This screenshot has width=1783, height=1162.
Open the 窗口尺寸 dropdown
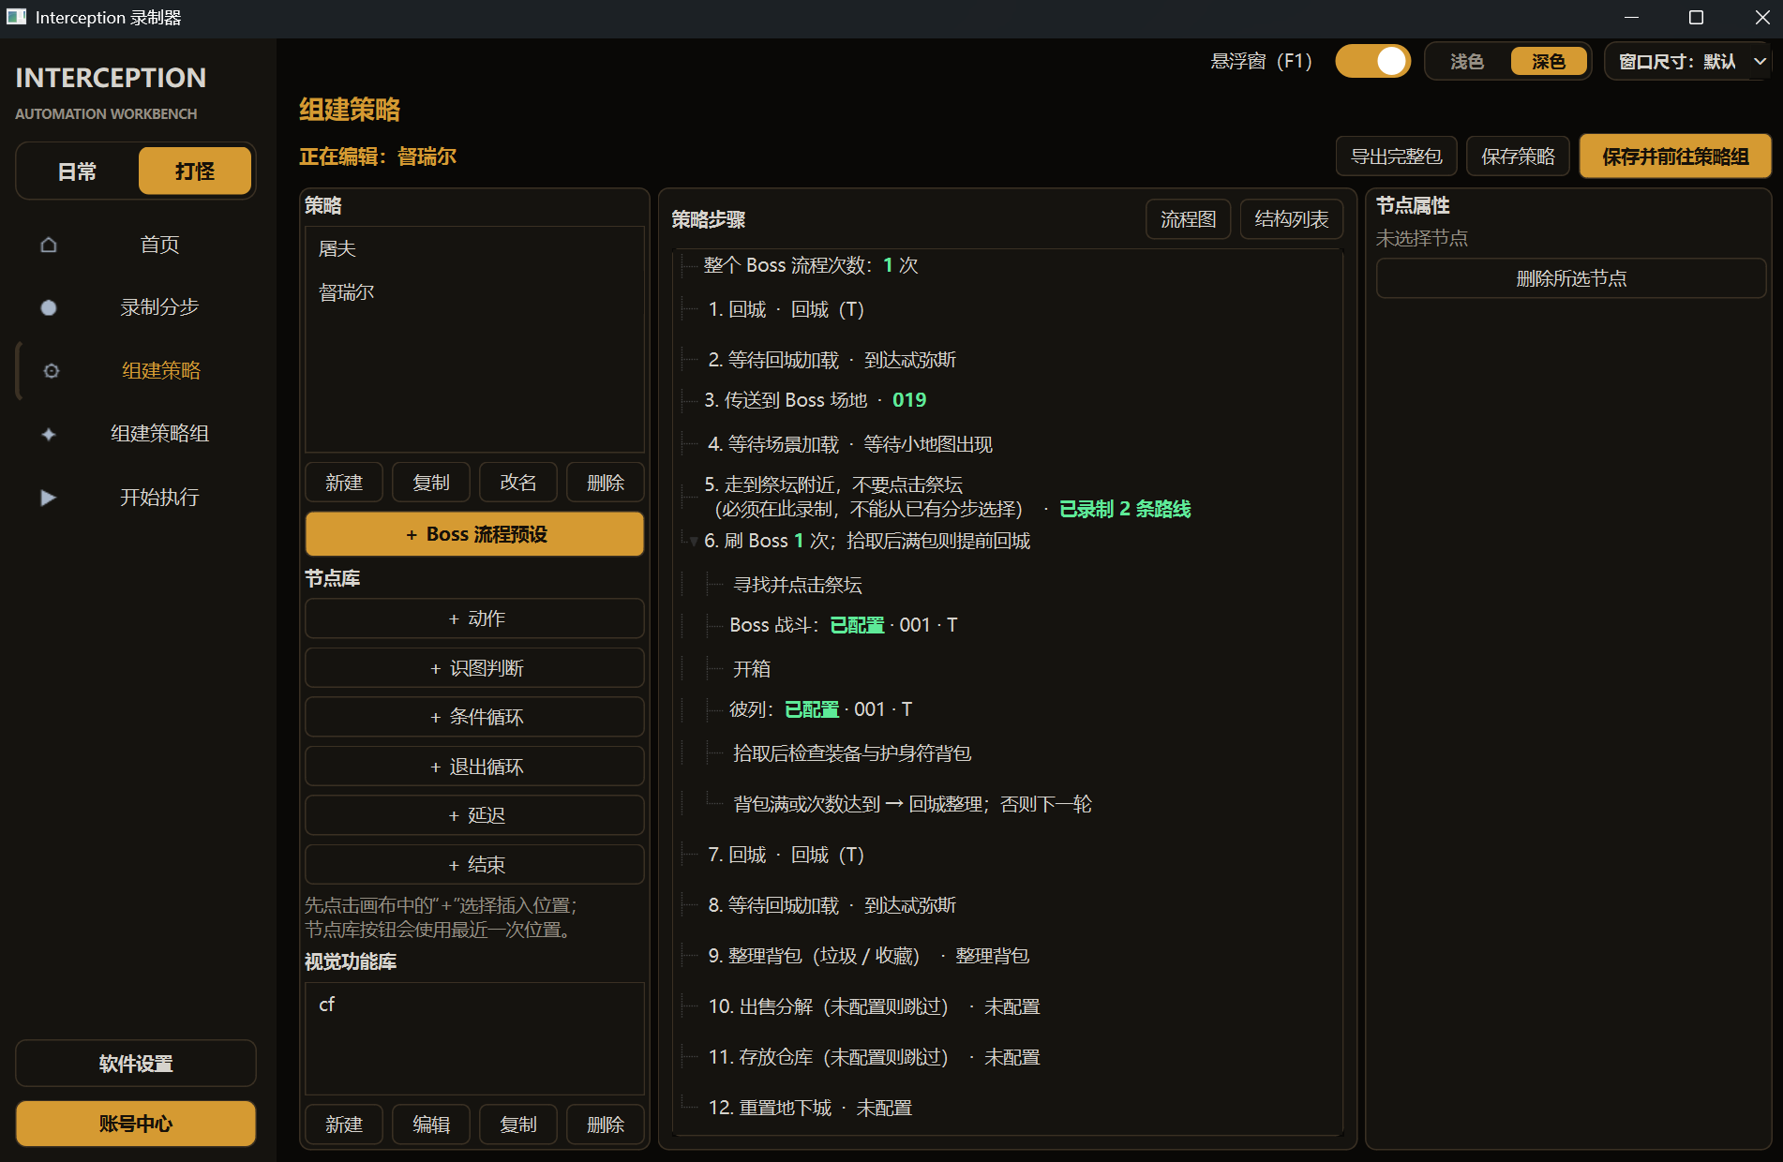(1687, 61)
